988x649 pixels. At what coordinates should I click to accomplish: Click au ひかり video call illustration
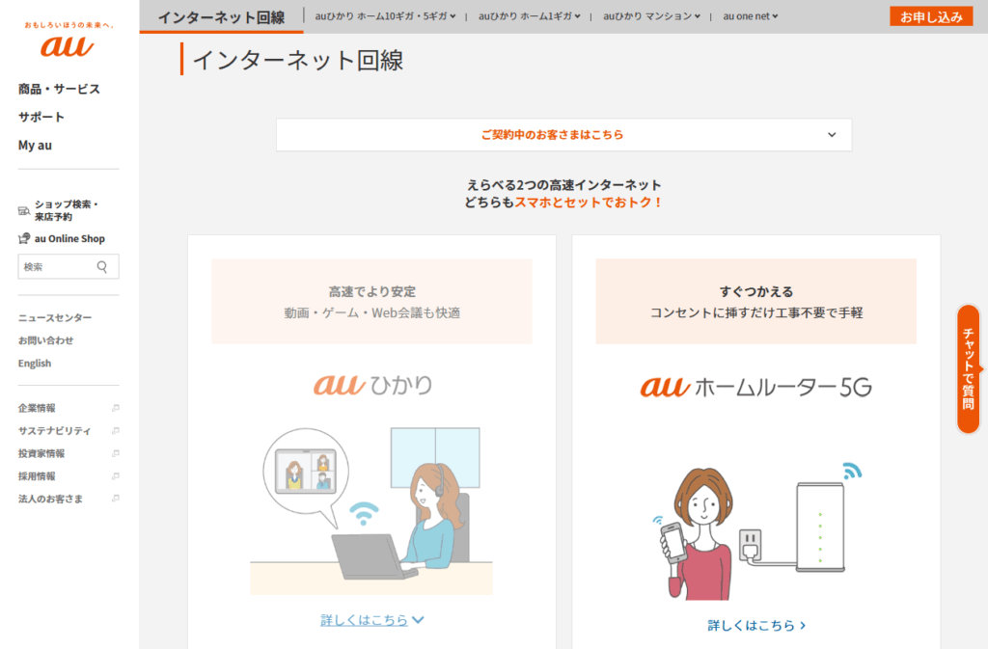click(x=371, y=510)
